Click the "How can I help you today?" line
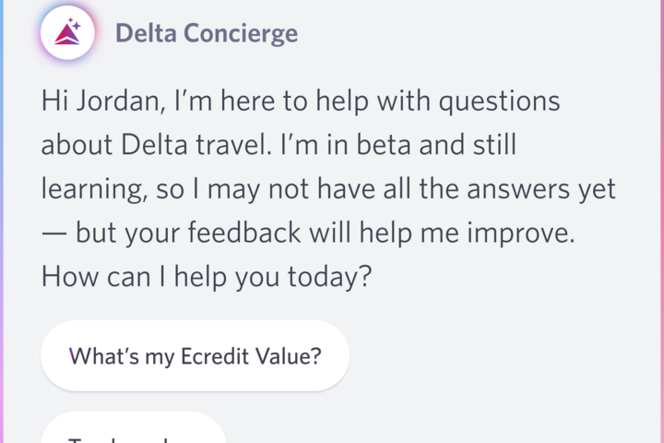Screen dimensions: 664x443 (206, 276)
